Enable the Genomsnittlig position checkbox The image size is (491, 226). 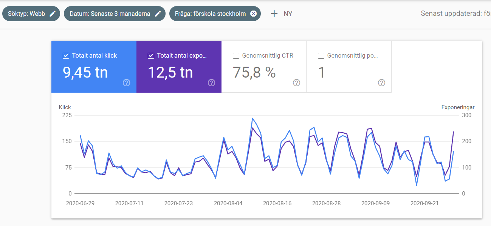click(x=321, y=56)
